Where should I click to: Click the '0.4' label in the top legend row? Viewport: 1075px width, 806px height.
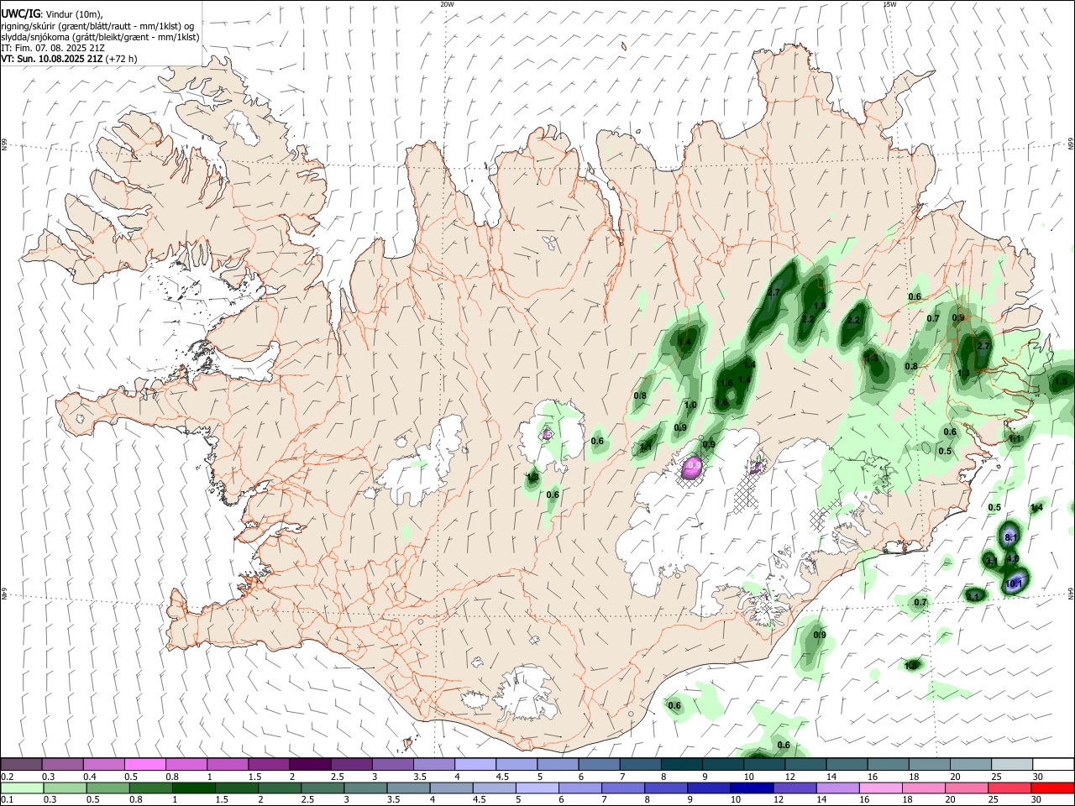89,777
